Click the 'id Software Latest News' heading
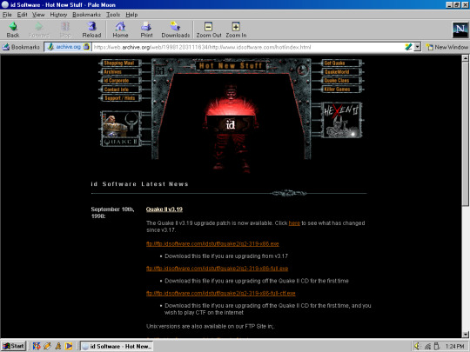 click(139, 184)
